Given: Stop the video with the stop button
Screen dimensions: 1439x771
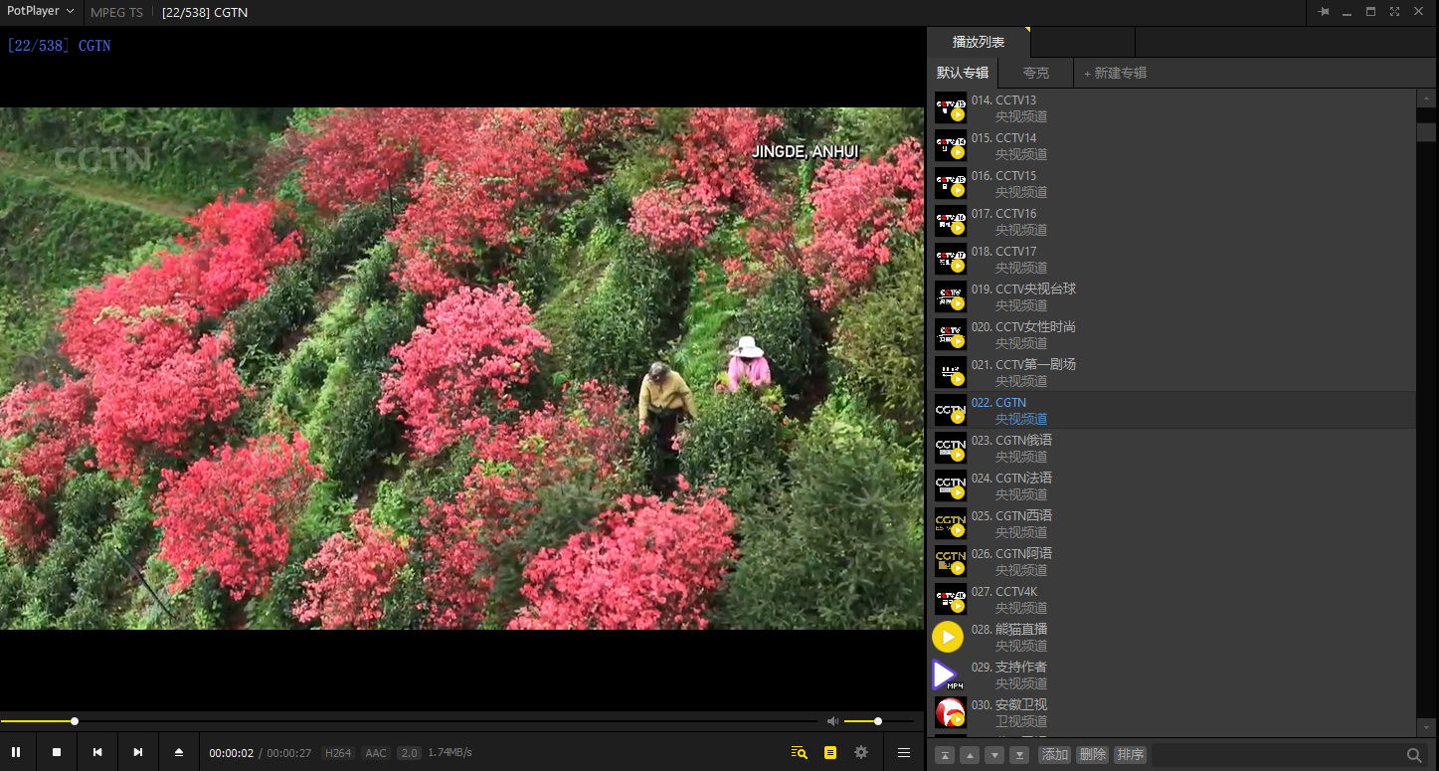Looking at the screenshot, I should [57, 752].
